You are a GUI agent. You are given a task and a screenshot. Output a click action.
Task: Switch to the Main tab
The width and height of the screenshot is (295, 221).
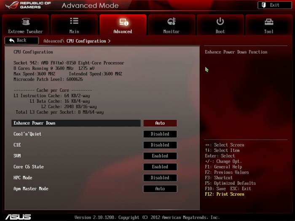click(x=74, y=24)
